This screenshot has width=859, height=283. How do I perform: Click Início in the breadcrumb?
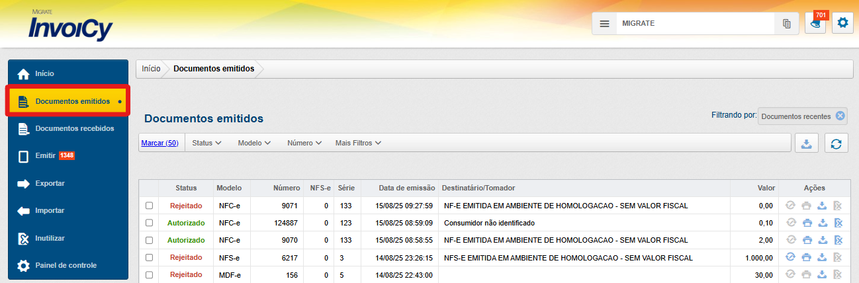(x=151, y=69)
